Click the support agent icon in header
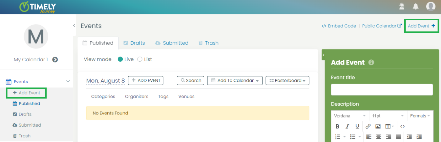 (401, 7)
